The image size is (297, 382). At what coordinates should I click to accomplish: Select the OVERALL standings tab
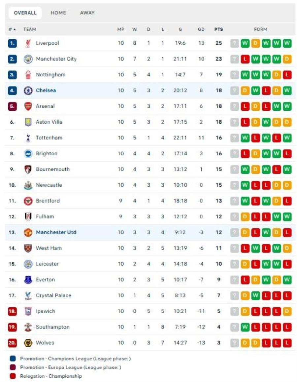[25, 13]
